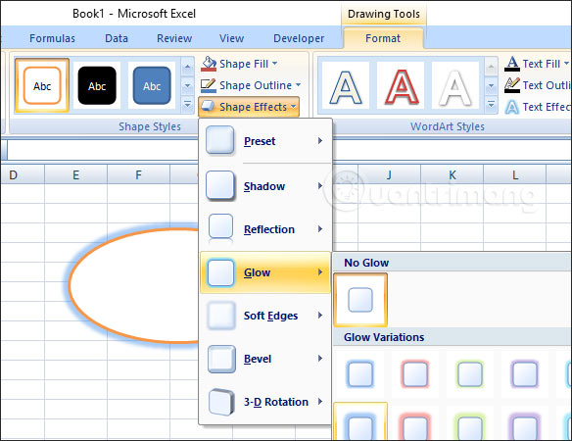Choose the red outlined WordArt A style
This screenshot has width=572, height=441.
pyautogui.click(x=401, y=86)
